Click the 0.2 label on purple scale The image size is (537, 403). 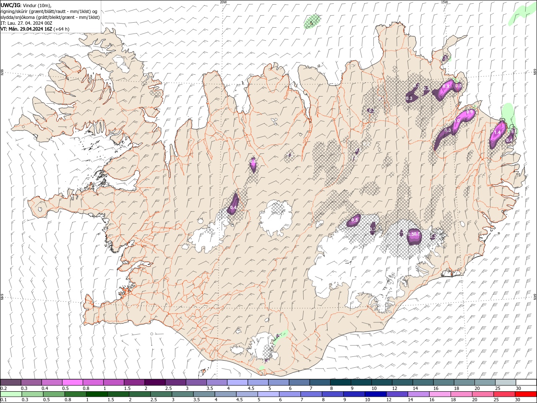coord(4,388)
